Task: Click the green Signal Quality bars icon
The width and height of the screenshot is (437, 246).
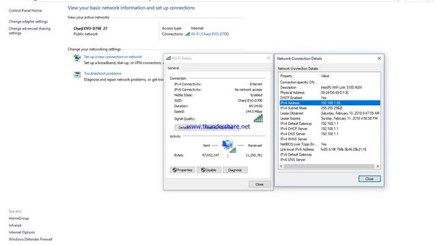Action: click(258, 118)
